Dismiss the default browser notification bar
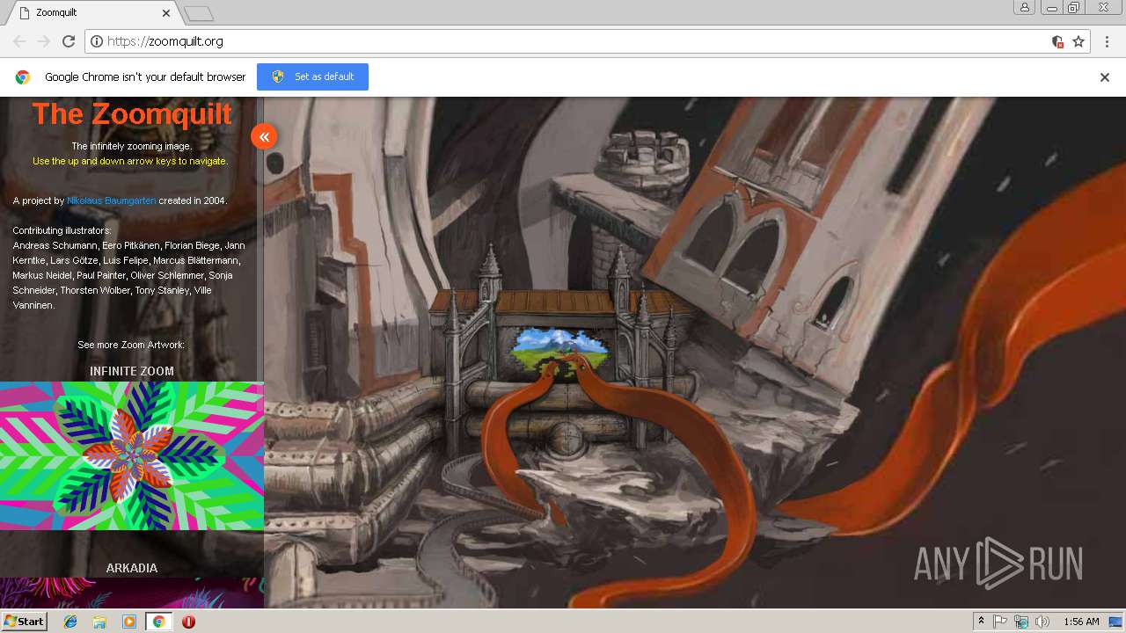Screen dimensions: 1126x633 point(1105,77)
